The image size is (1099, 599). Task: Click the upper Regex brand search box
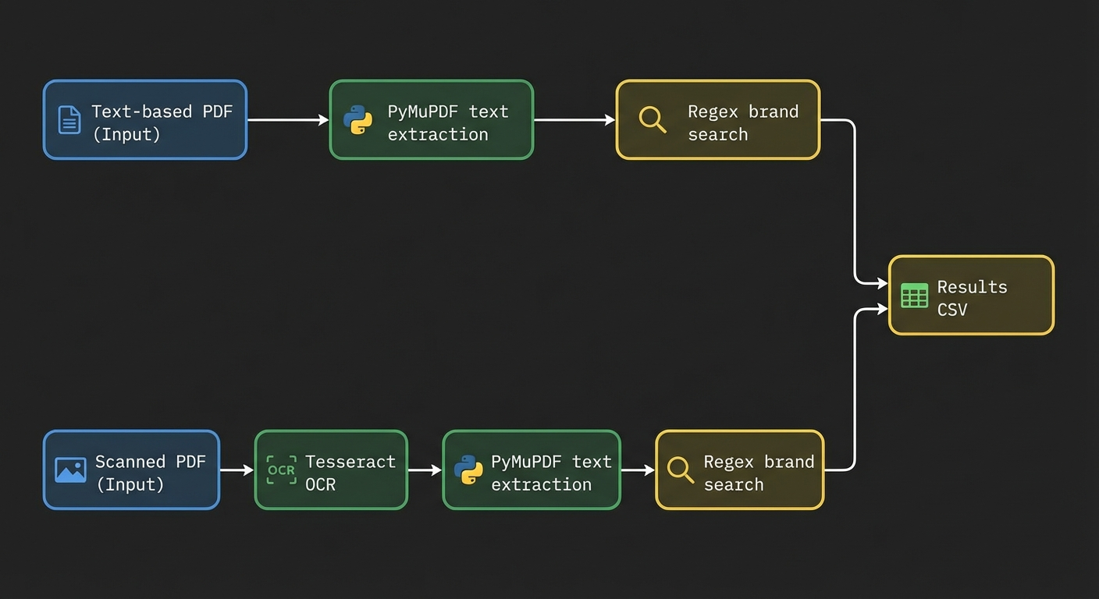(717, 119)
